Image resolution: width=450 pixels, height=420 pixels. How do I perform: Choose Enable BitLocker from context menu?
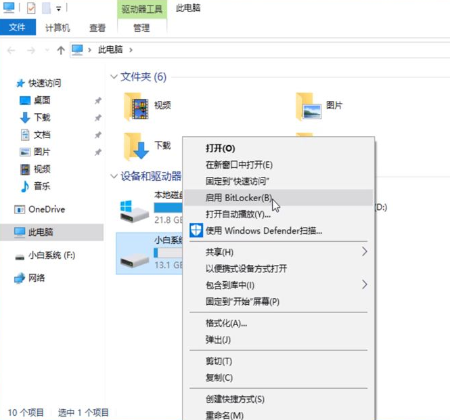[239, 198]
